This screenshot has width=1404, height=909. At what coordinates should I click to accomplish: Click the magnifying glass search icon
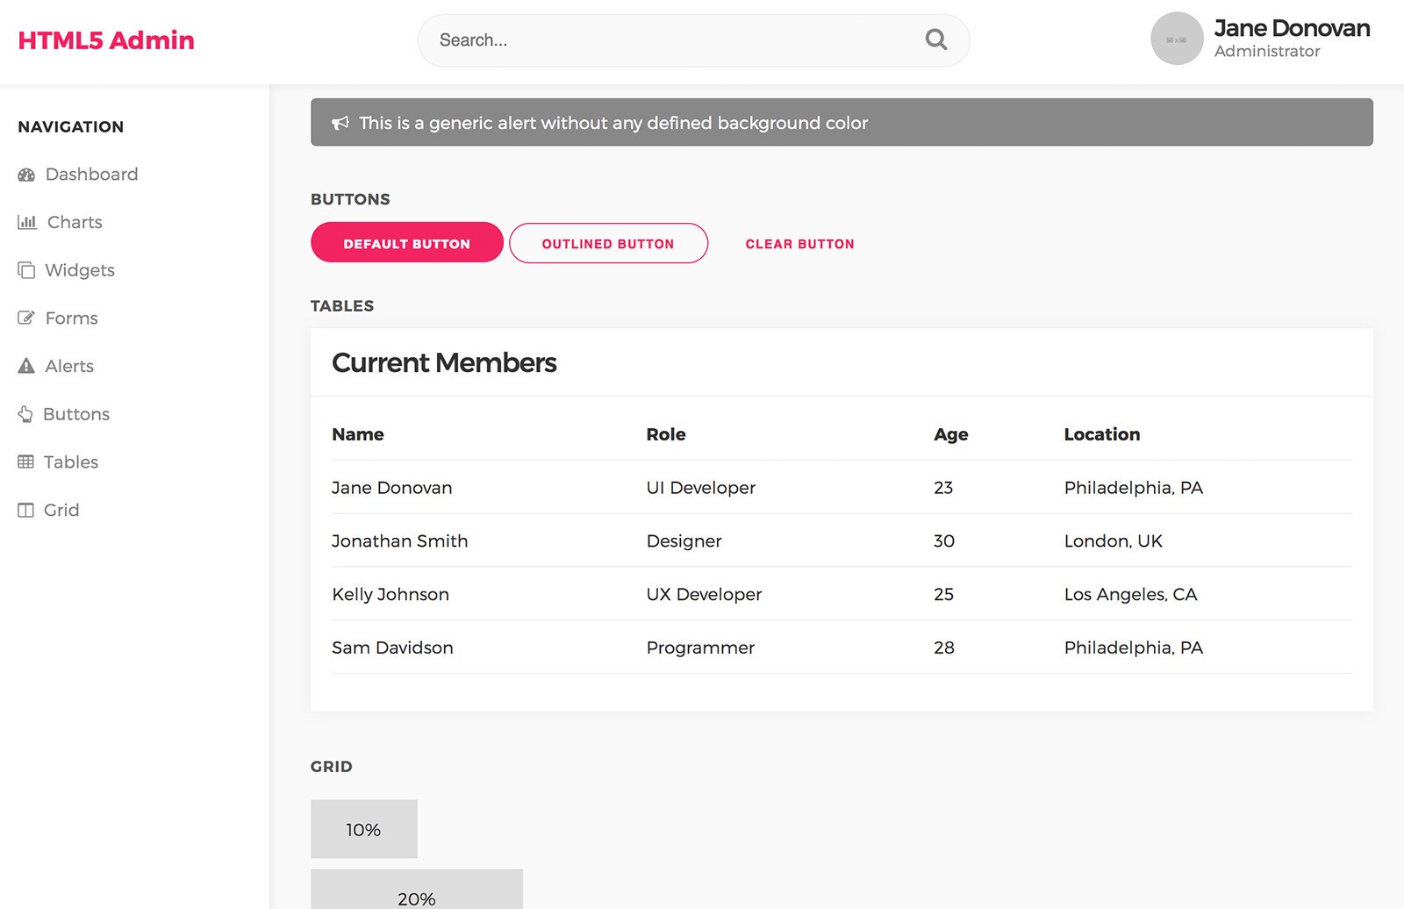point(935,39)
